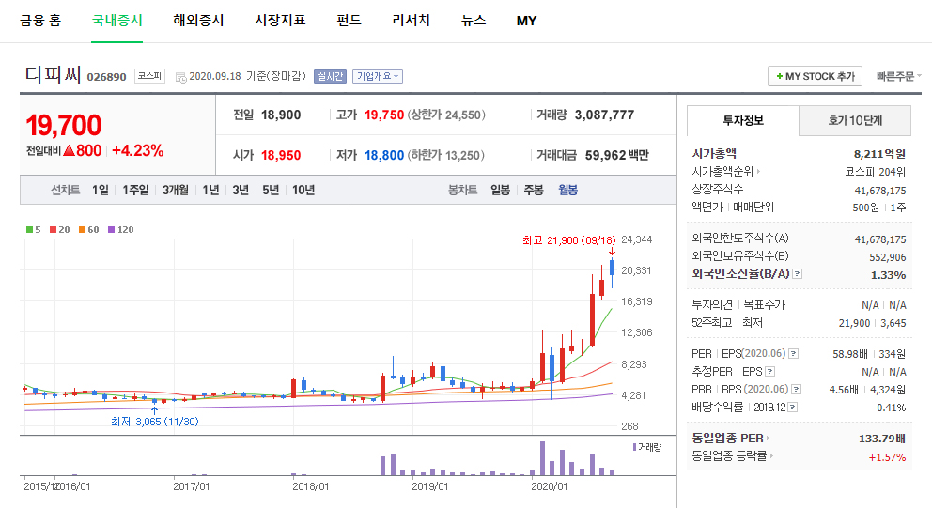This screenshot has width=932, height=508.
Task: Click the PBR BPS help icon
Action: [797, 389]
